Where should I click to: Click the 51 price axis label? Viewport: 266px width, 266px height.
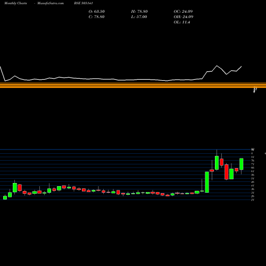(253, 178)
